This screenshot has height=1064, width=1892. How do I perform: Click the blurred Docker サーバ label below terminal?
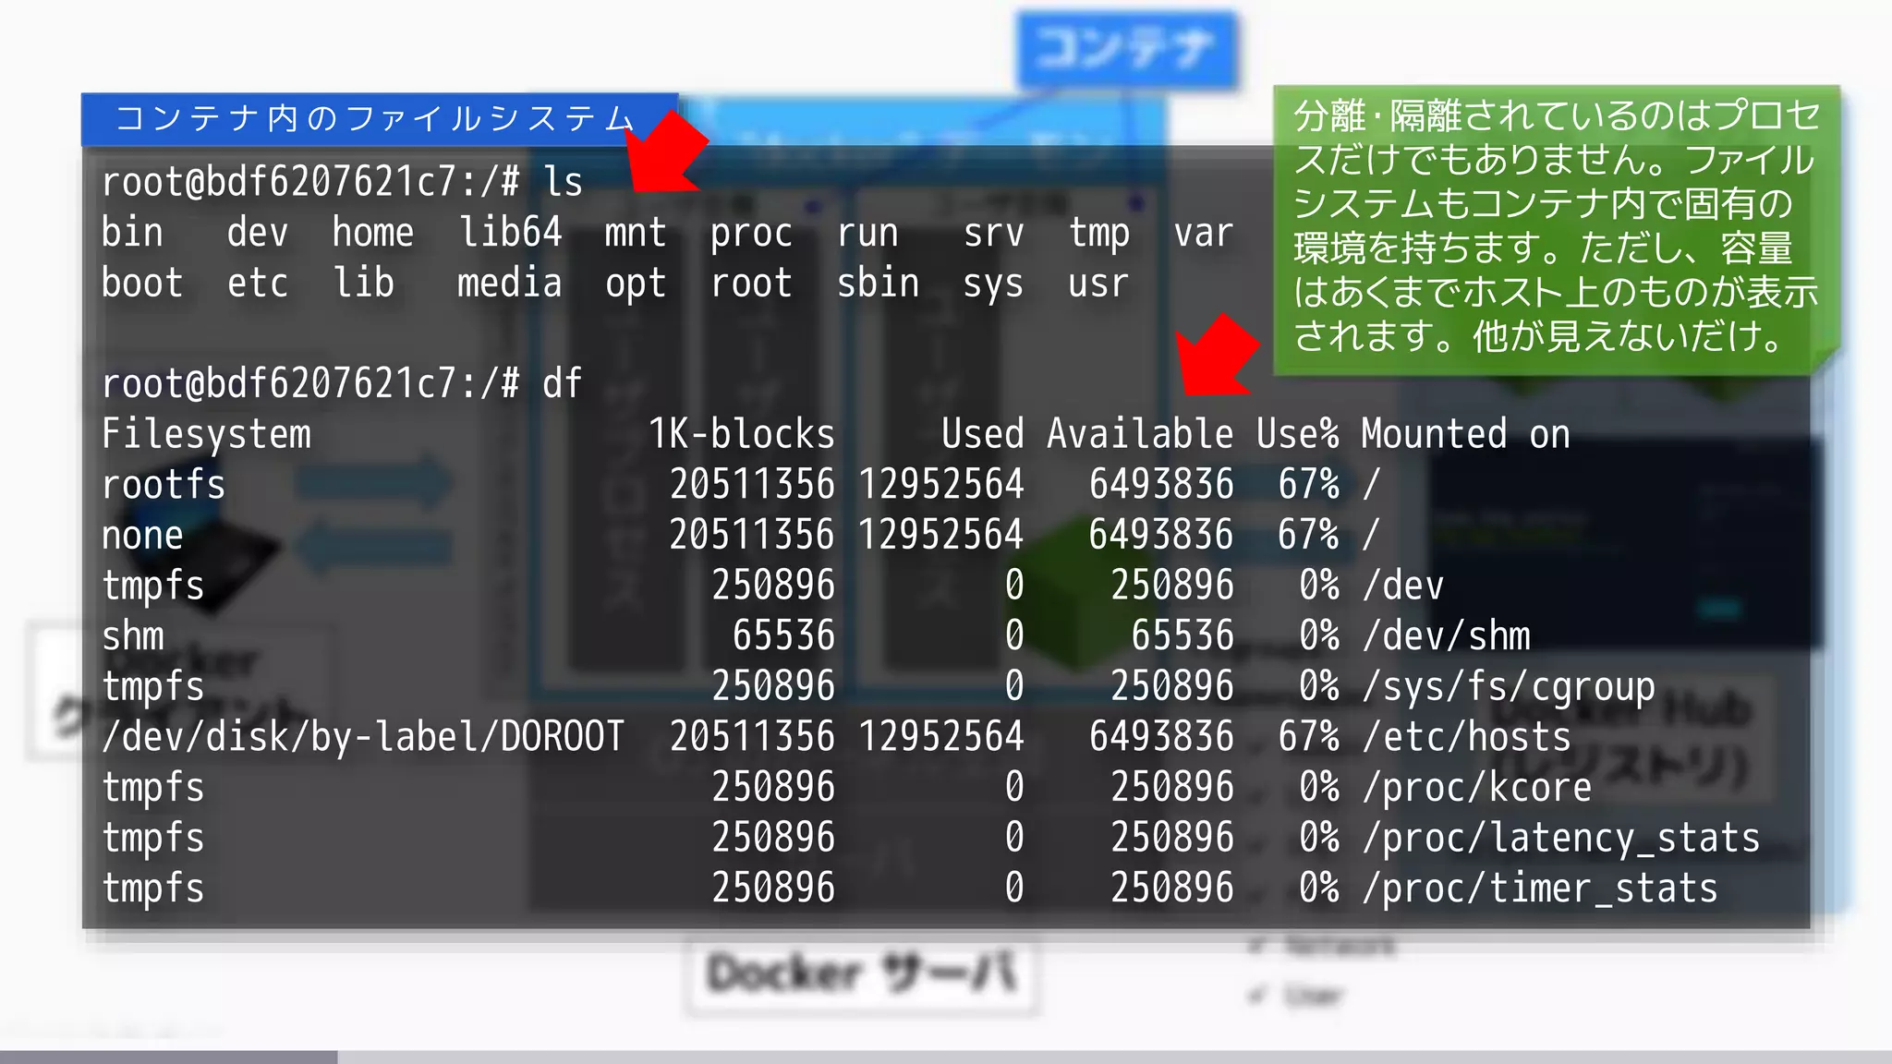click(862, 974)
